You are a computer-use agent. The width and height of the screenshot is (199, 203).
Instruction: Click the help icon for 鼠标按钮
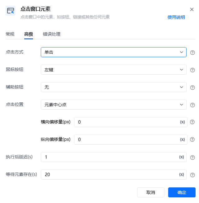coord(192,70)
